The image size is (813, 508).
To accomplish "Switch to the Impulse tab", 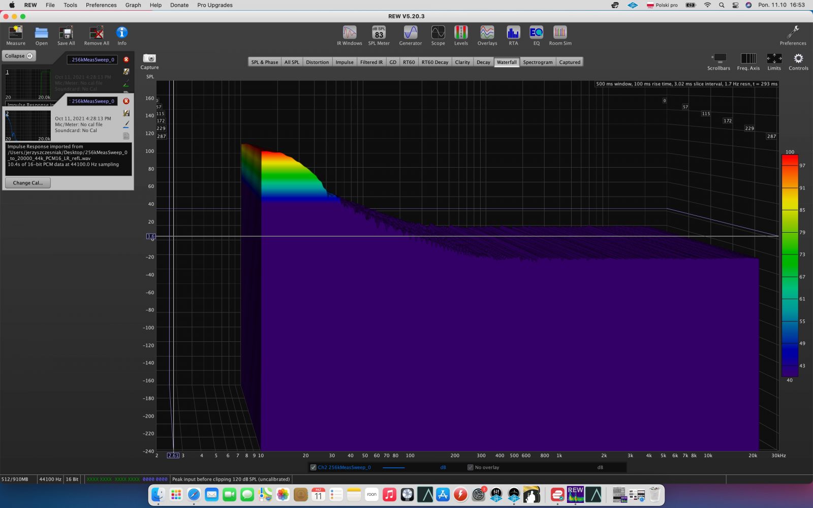I will [x=345, y=62].
